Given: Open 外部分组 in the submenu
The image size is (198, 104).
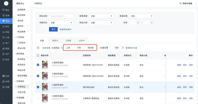Looking at the screenshot, I should (21, 92).
